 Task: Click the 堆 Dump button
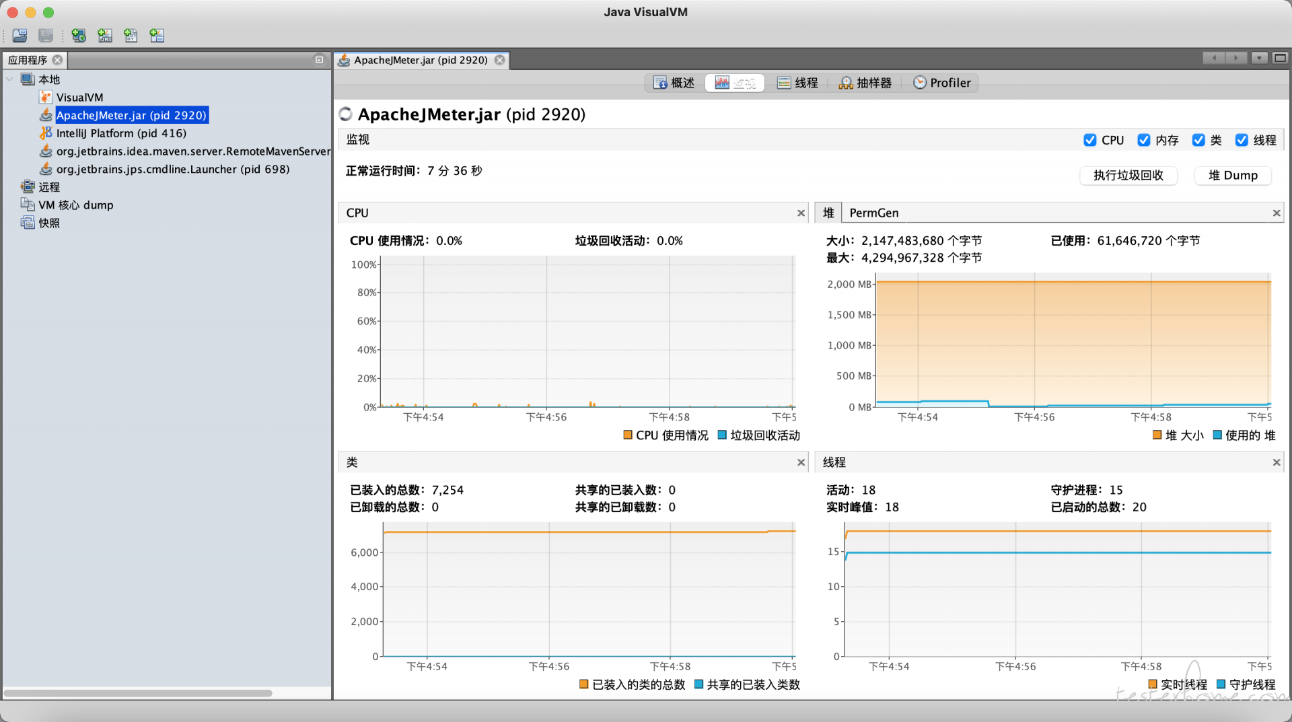click(1233, 176)
